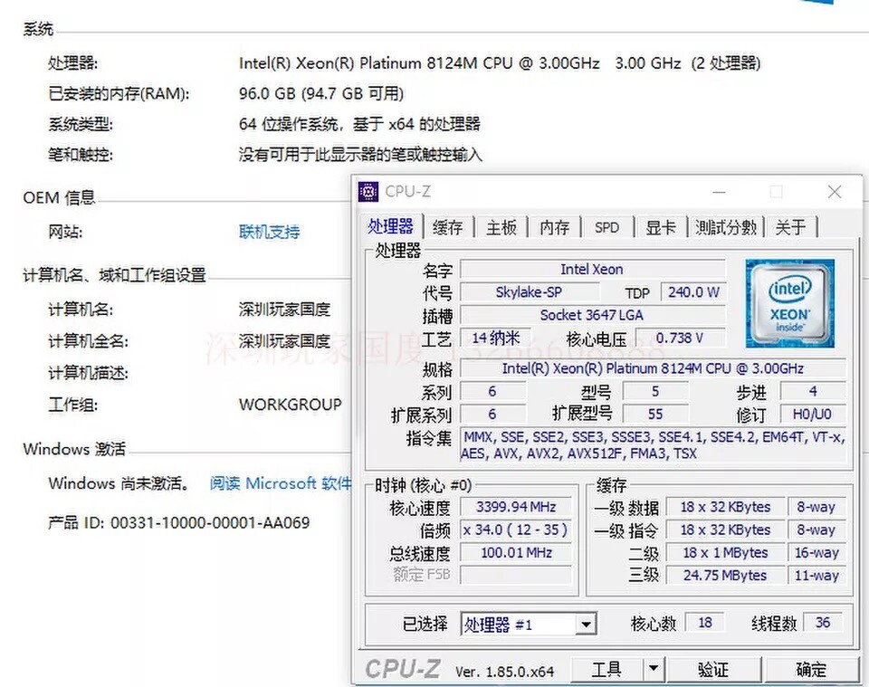
Task: Click the 修订 value H0/U0
Action: (813, 414)
